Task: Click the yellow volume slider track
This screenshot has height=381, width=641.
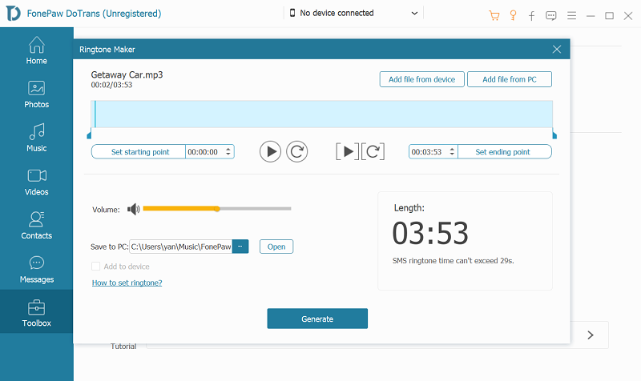Action: [x=180, y=209]
